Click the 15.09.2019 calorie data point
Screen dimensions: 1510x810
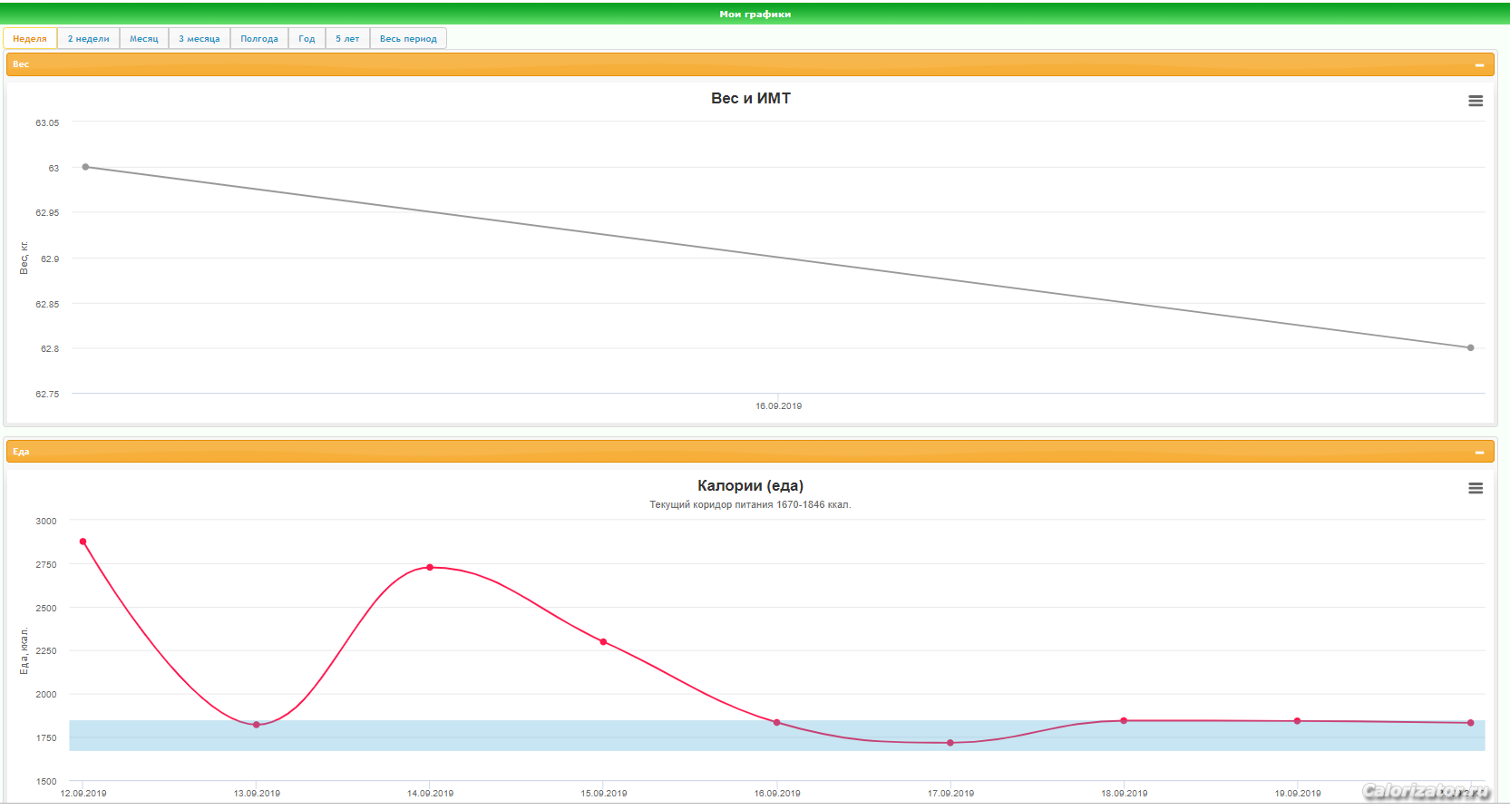[603, 642]
